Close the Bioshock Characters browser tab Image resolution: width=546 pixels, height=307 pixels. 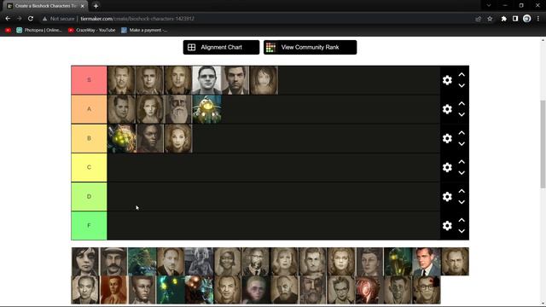coord(83,6)
